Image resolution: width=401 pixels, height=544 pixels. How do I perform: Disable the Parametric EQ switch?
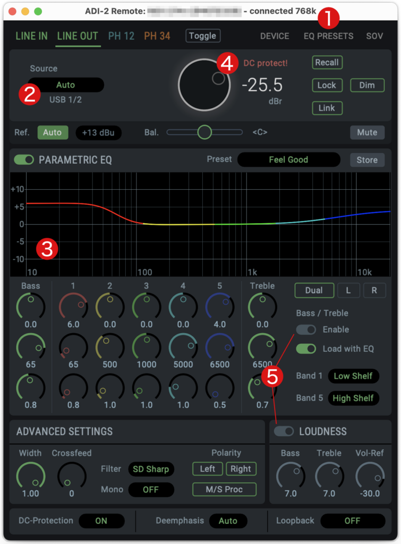click(x=24, y=159)
